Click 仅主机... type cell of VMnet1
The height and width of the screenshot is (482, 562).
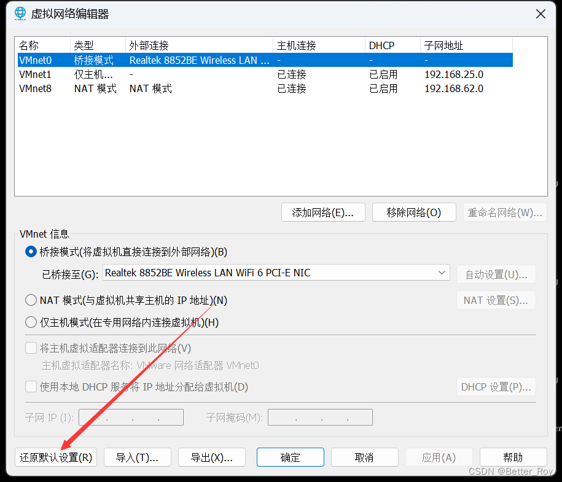click(x=93, y=74)
